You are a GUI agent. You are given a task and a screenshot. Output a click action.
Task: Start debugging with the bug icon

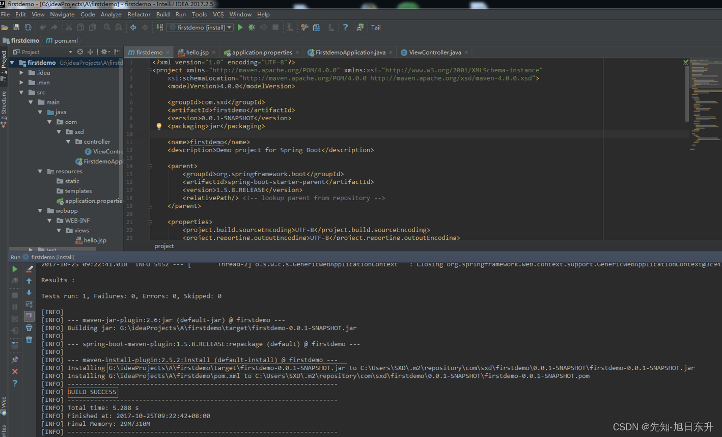click(x=252, y=28)
